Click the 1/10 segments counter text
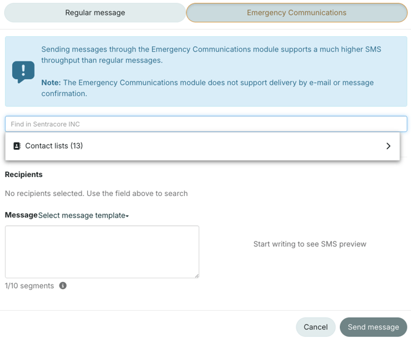411x341 pixels. 29,286
